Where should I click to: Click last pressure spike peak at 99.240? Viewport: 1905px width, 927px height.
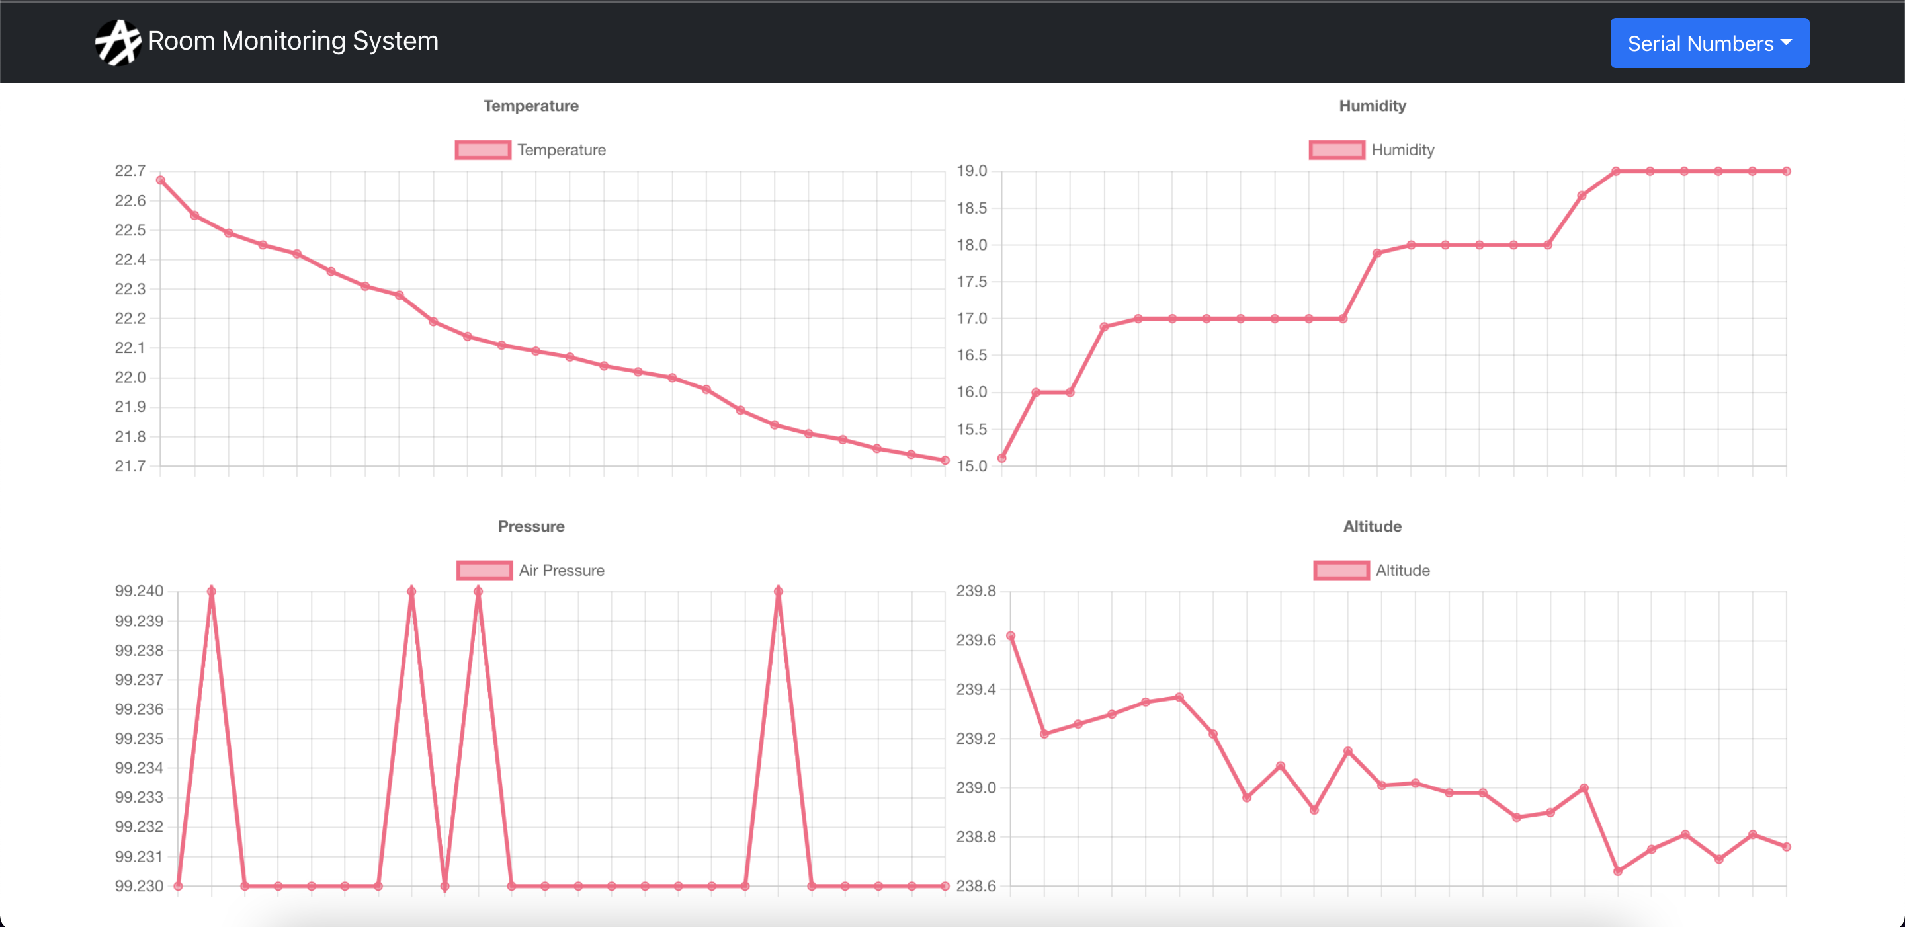(x=778, y=591)
